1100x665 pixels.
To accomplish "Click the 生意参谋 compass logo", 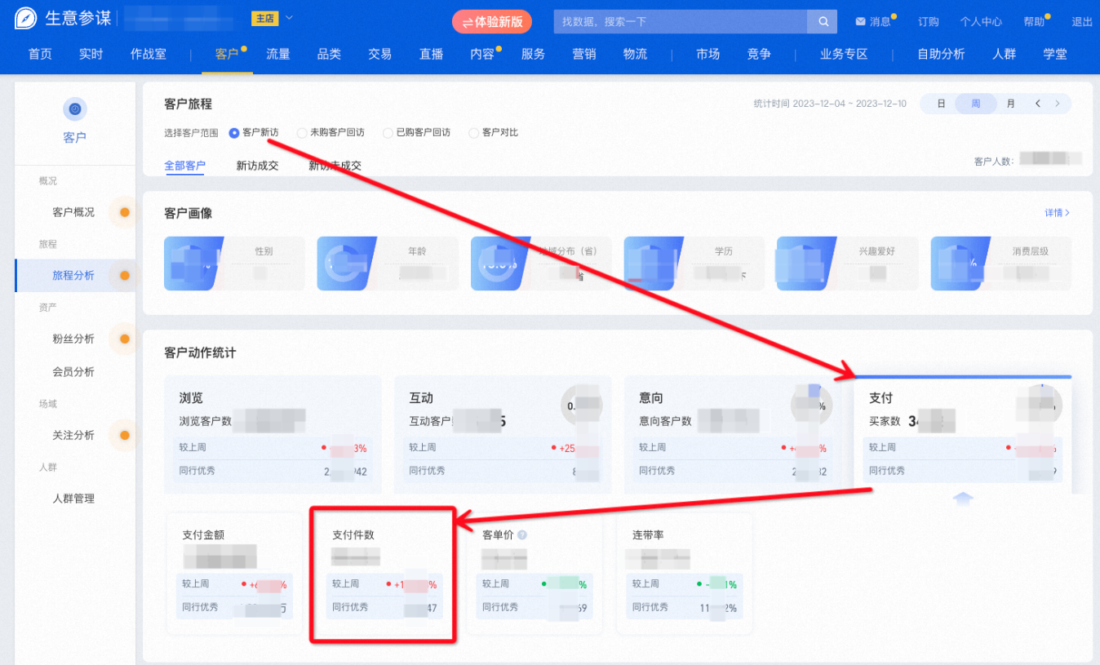I will point(27,20).
